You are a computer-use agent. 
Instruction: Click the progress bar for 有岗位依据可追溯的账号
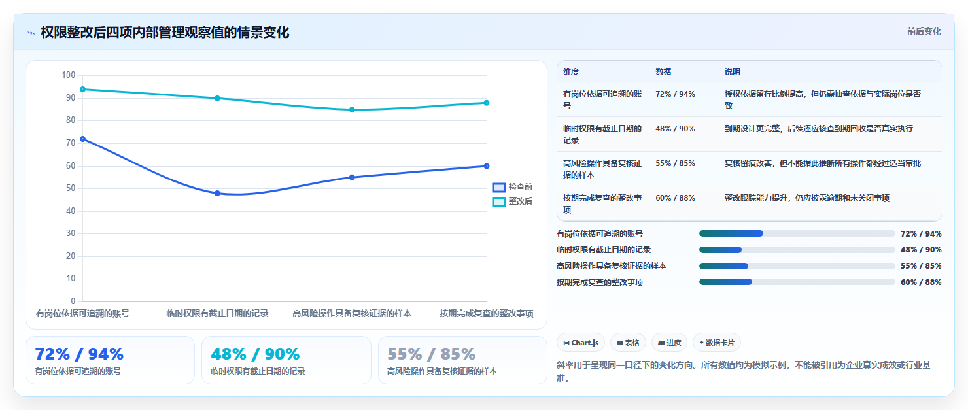point(797,233)
